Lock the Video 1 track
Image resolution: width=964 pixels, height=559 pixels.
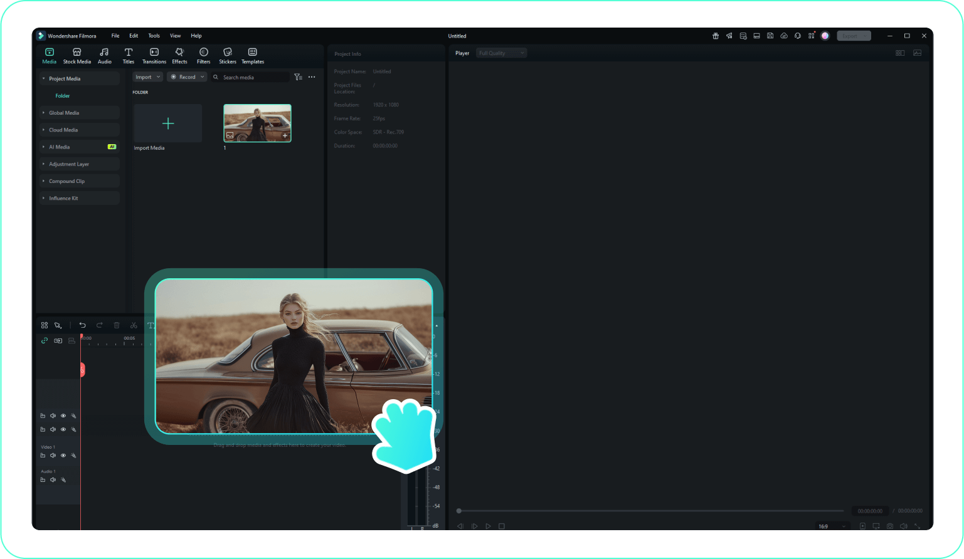43,456
